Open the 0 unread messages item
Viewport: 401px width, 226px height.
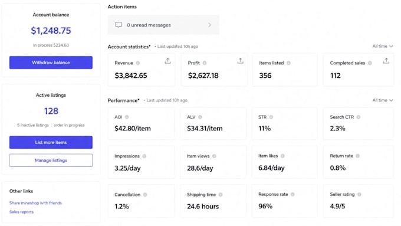click(x=163, y=25)
